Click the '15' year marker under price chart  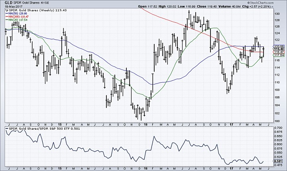pos(59,124)
